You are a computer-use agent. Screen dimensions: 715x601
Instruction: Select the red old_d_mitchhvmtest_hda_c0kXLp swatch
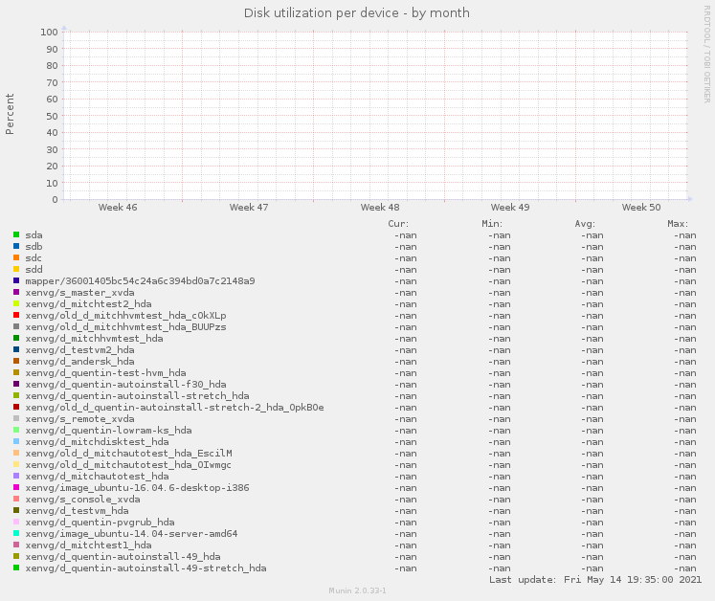click(x=16, y=315)
